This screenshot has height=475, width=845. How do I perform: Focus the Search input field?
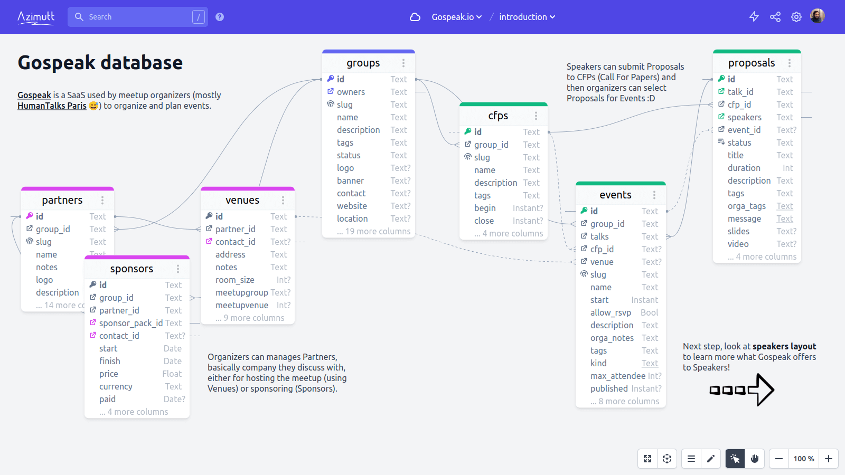[x=138, y=17]
